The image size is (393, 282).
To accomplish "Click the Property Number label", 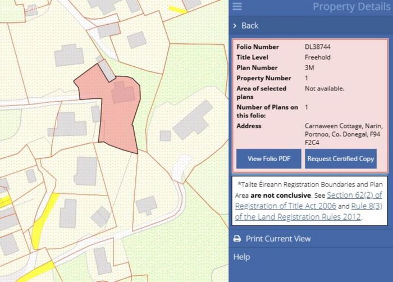I will coord(264,78).
